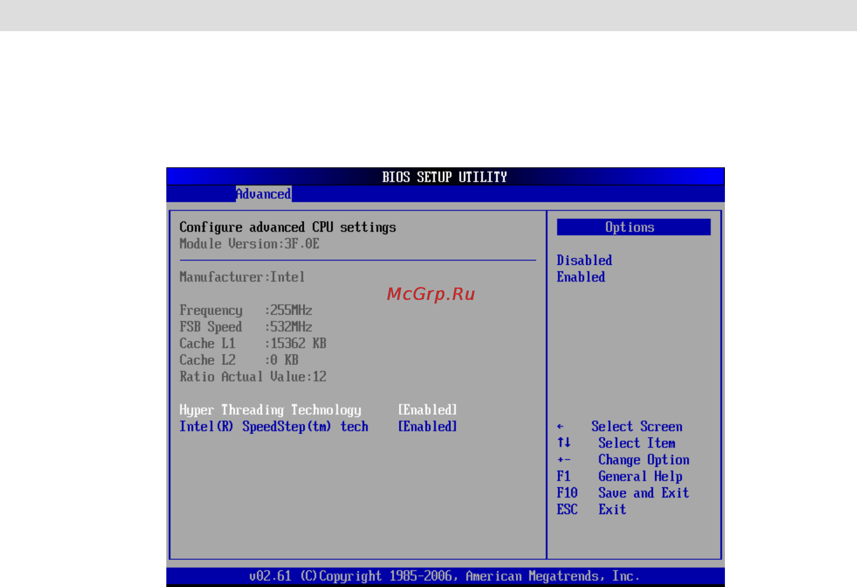Click the +- Change Option hint
Viewport: 857px width, 587px height.
[623, 460]
